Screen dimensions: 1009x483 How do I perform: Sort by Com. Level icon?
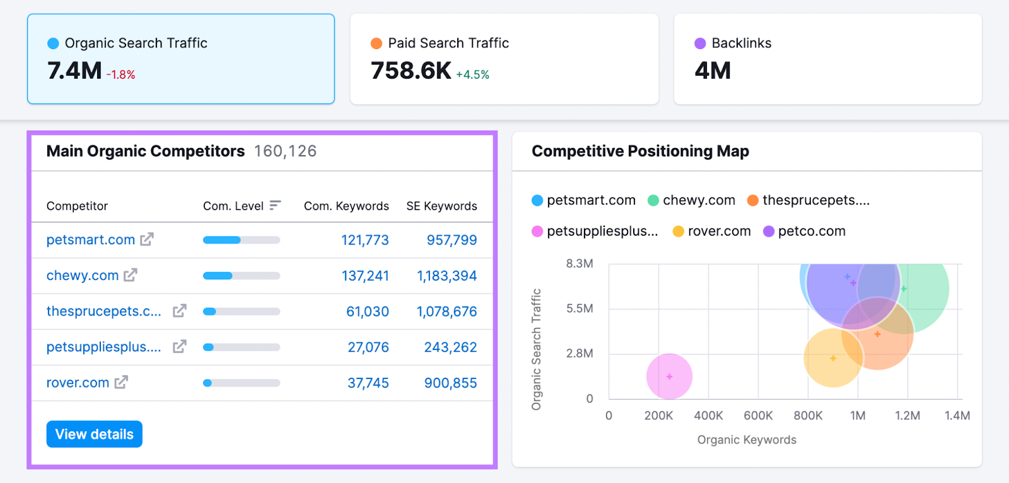[x=275, y=206]
